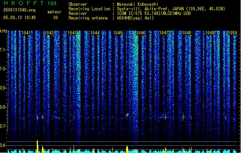The image size is (241, 153).
Task: Click the observer name Masayuki Kobayashi
Action: tap(138, 4)
